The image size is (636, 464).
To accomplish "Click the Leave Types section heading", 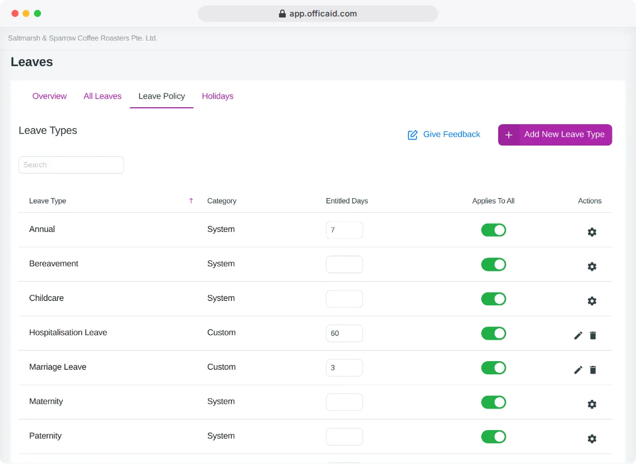I will point(48,131).
